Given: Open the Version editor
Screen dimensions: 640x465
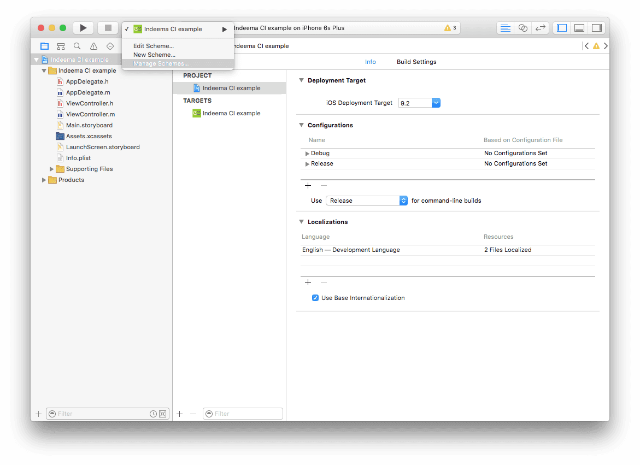Looking at the screenshot, I should click(541, 27).
